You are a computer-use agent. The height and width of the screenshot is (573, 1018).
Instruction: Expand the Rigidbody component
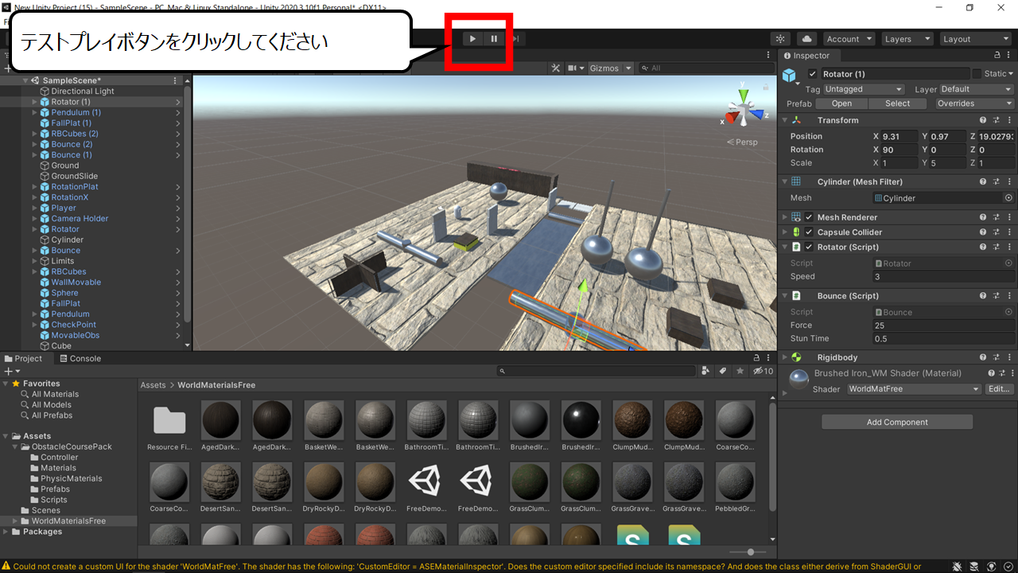[x=785, y=358]
